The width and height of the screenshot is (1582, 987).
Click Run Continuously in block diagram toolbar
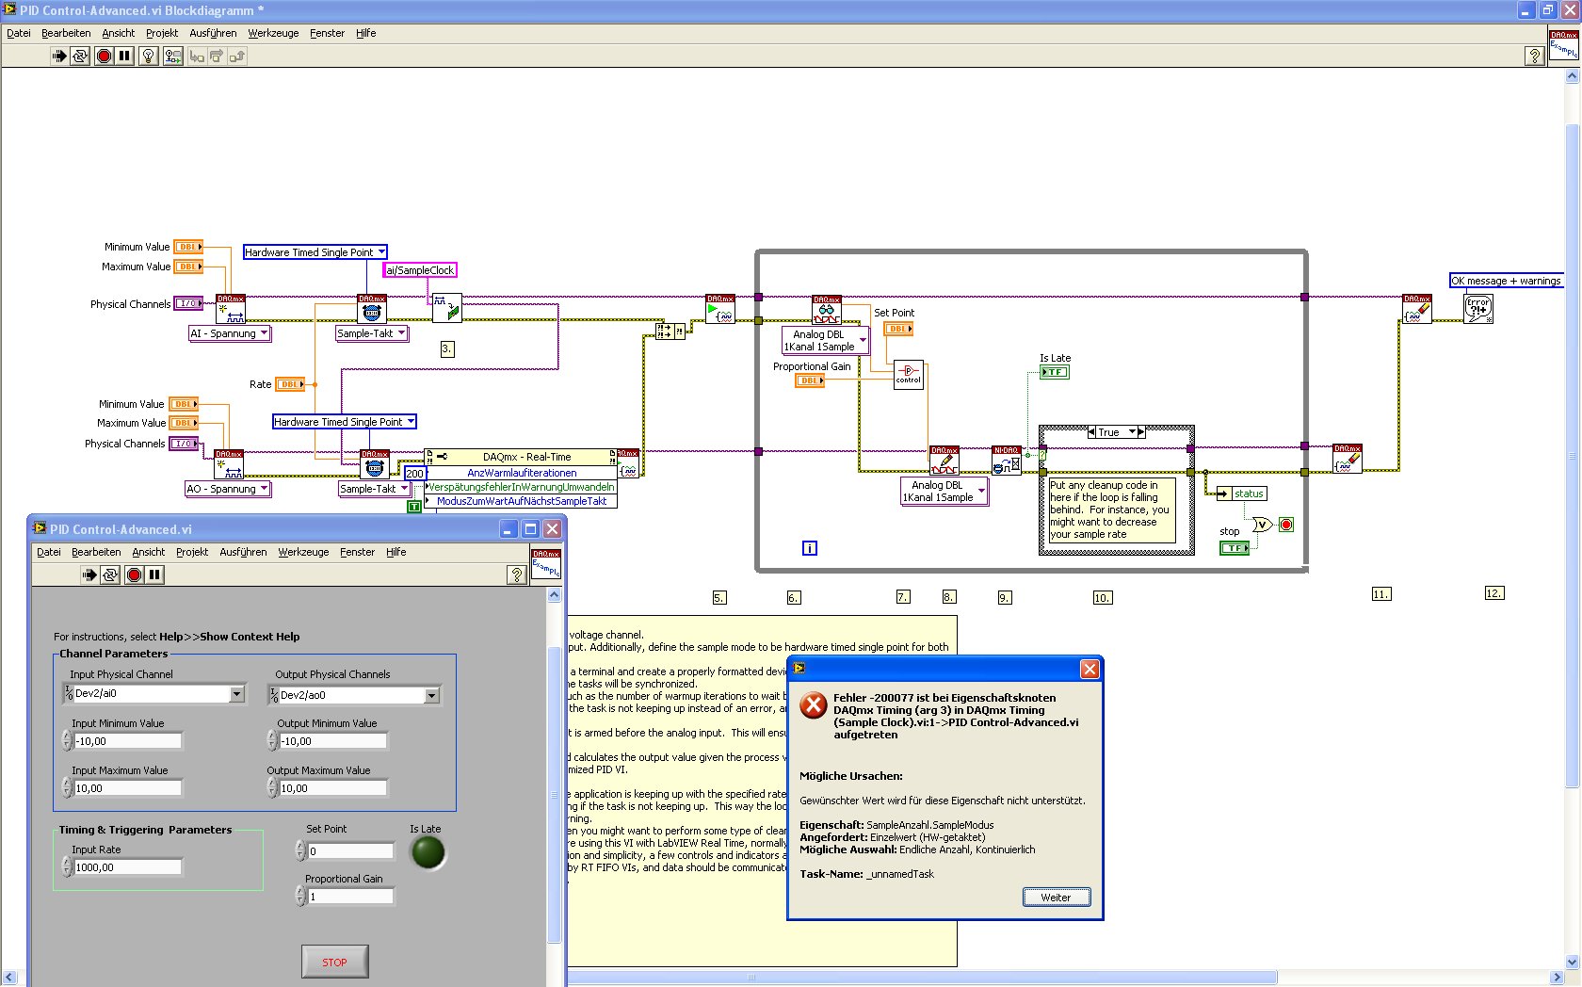pyautogui.click(x=80, y=57)
